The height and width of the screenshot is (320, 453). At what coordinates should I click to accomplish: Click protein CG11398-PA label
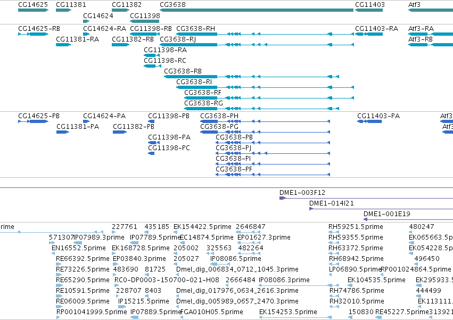[x=169, y=137]
